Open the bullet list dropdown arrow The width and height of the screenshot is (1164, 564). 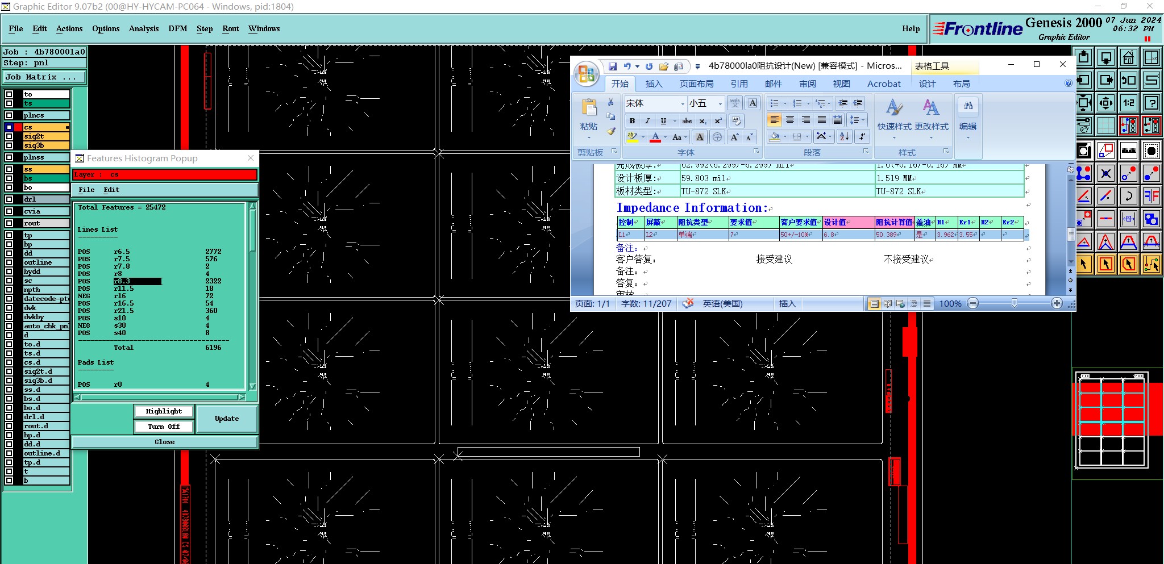coord(785,103)
